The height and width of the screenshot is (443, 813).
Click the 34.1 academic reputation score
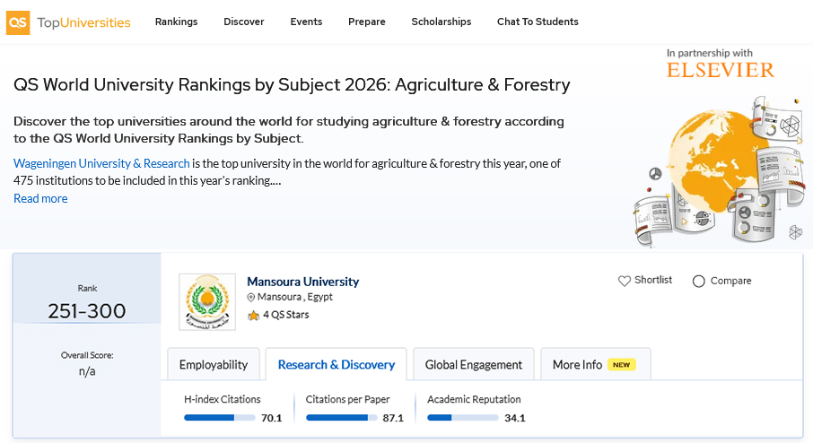pos(515,418)
